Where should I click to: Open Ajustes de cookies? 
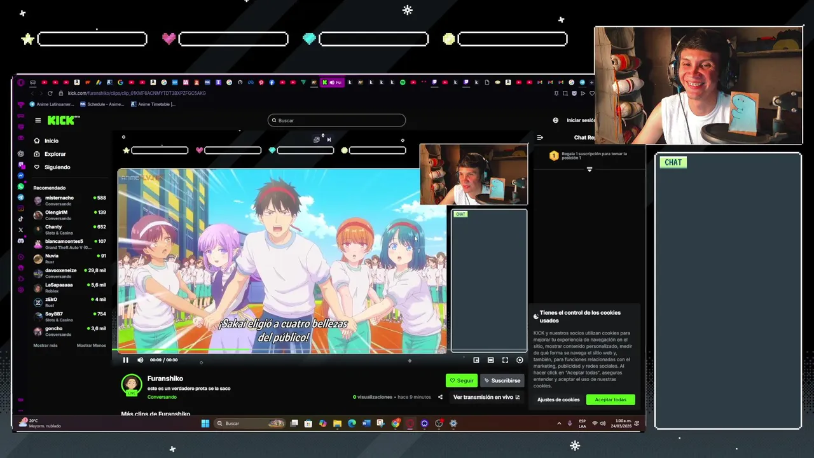coord(558,399)
